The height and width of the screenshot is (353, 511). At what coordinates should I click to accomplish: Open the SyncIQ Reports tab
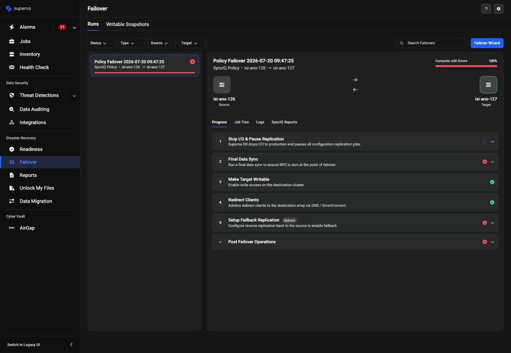(x=284, y=122)
